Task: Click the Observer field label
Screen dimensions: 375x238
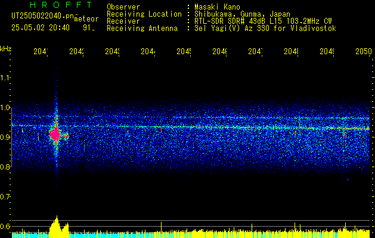Action: (123, 7)
